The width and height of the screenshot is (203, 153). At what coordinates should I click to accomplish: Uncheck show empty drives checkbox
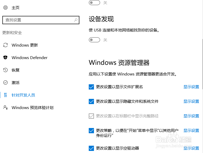click(x=91, y=148)
